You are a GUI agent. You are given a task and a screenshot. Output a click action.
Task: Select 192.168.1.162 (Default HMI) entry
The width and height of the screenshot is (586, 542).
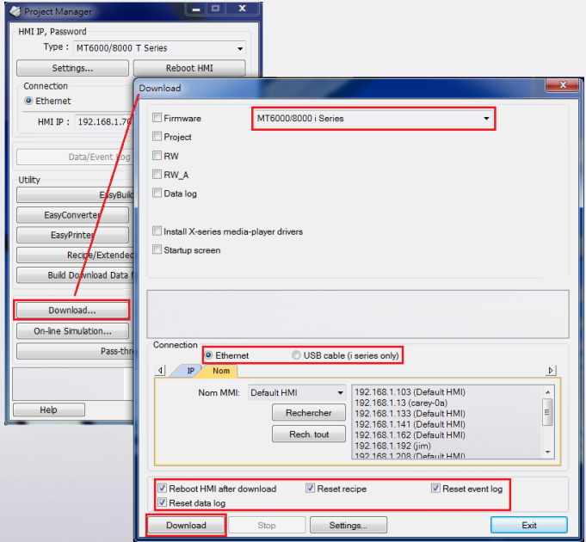pyautogui.click(x=410, y=435)
